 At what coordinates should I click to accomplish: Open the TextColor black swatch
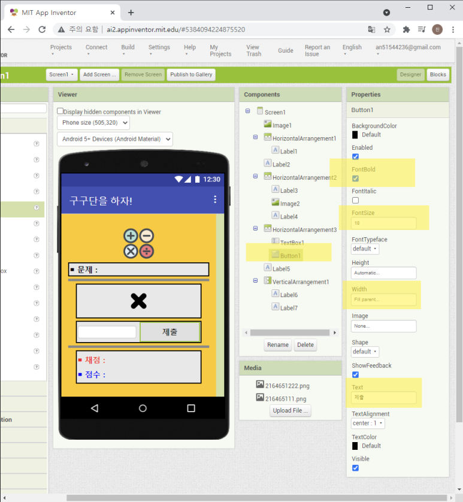[355, 446]
